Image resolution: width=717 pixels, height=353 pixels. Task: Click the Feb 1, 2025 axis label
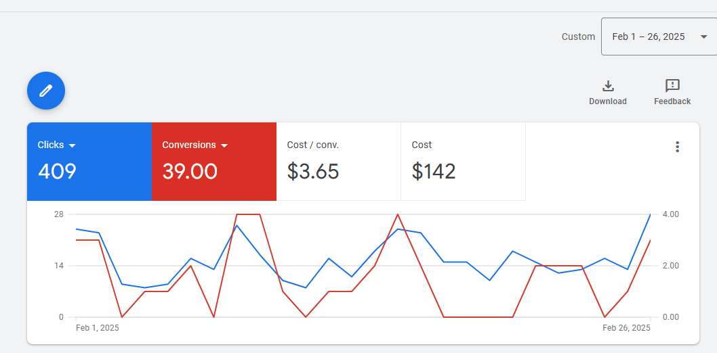coord(98,328)
